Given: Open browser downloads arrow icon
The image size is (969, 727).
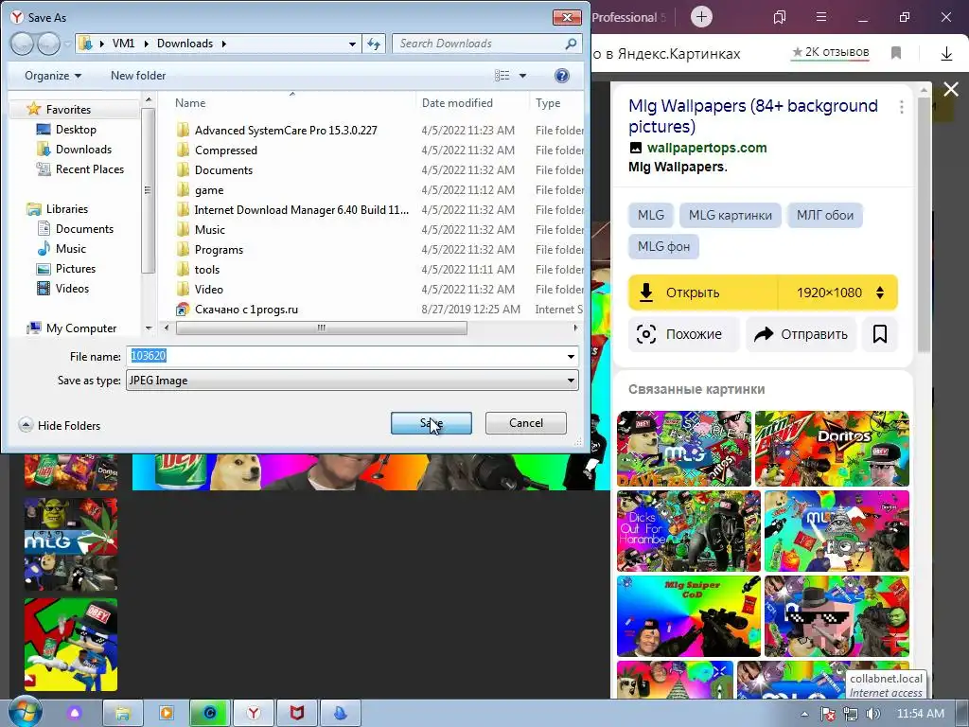Looking at the screenshot, I should [946, 53].
